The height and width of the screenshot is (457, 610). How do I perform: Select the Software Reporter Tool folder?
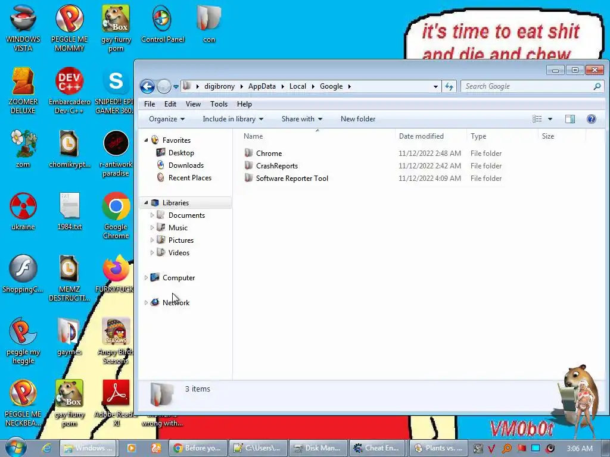(x=292, y=178)
